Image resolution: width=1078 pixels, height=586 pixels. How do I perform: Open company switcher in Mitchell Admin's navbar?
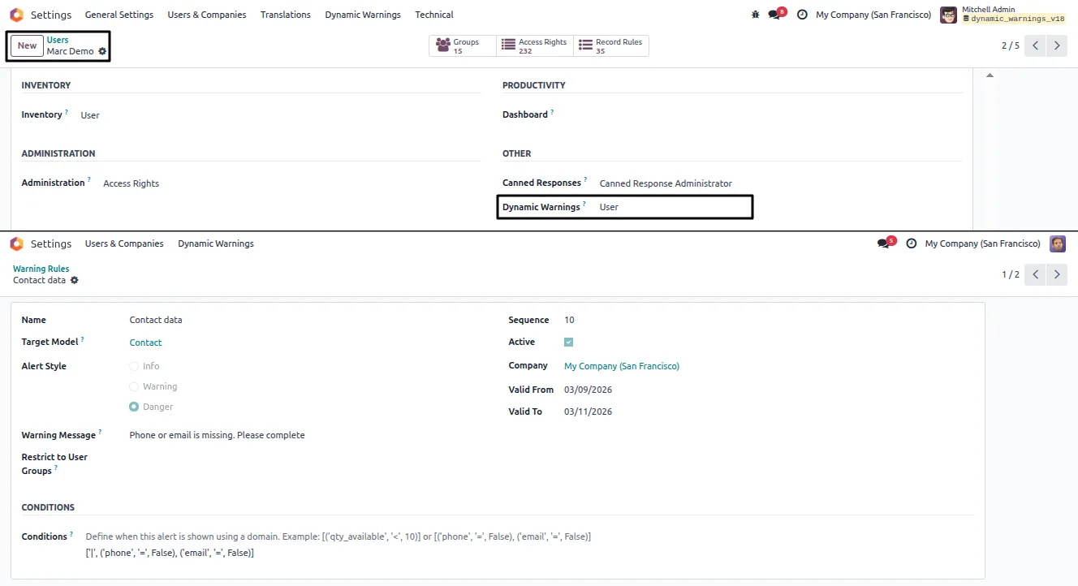coord(873,15)
